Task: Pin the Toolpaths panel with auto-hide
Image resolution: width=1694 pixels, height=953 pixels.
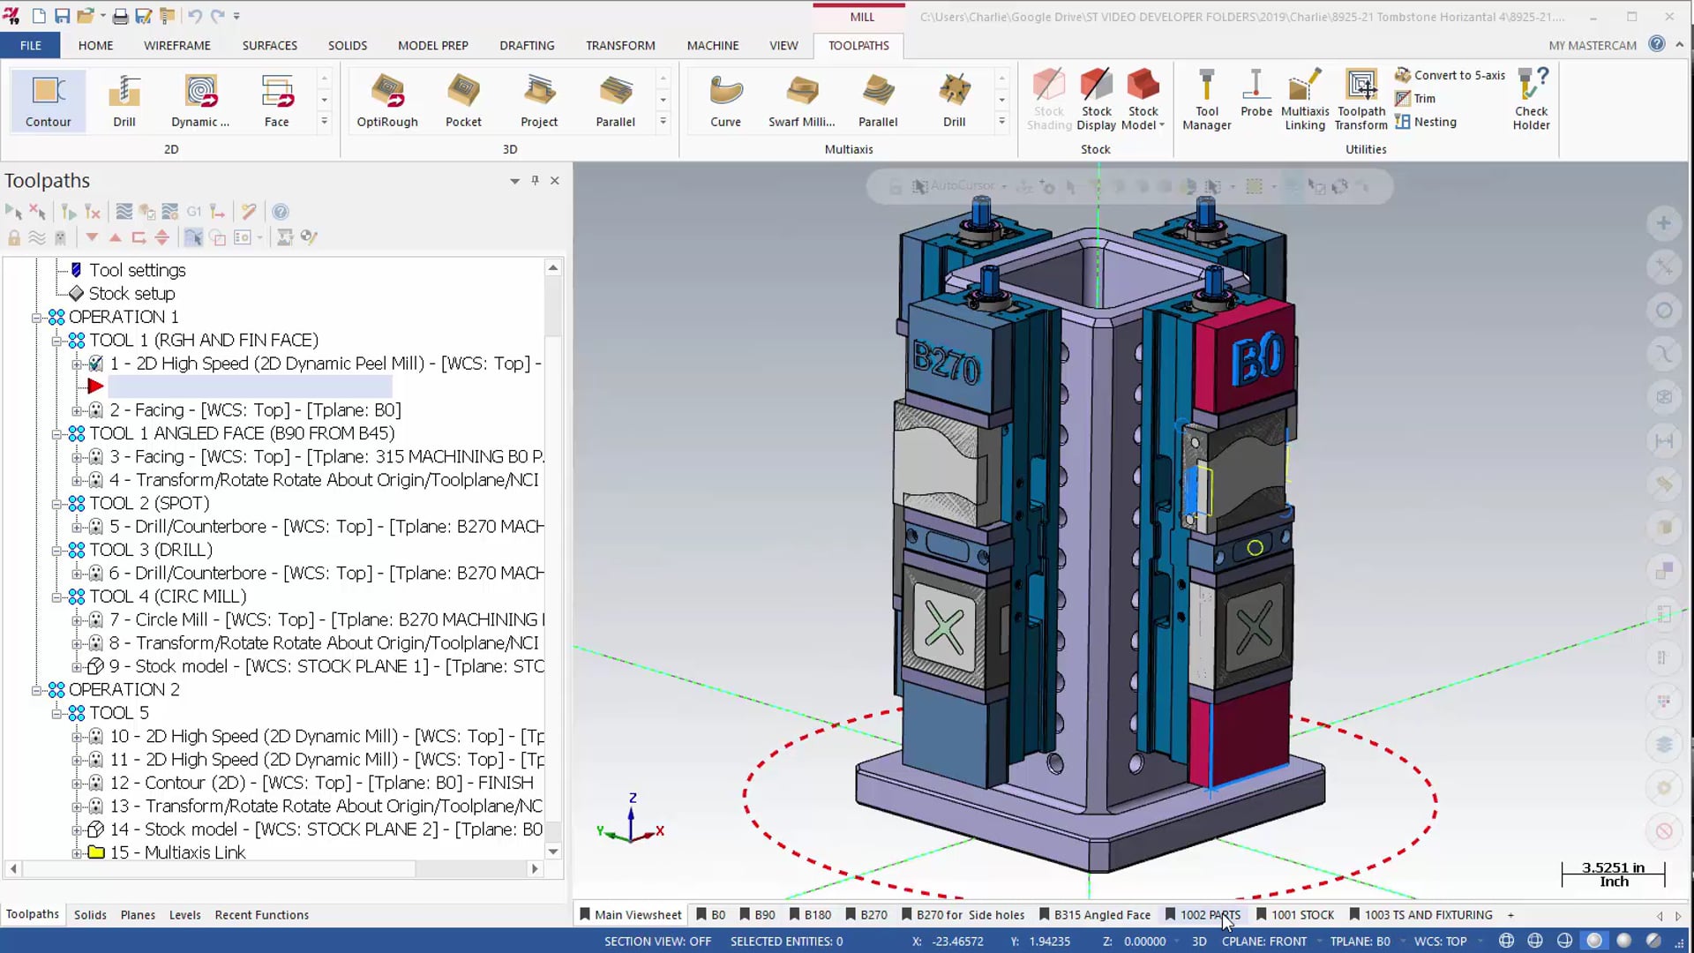Action: pos(535,180)
